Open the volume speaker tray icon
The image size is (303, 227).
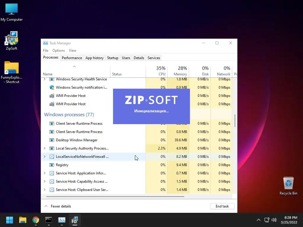[274, 220]
